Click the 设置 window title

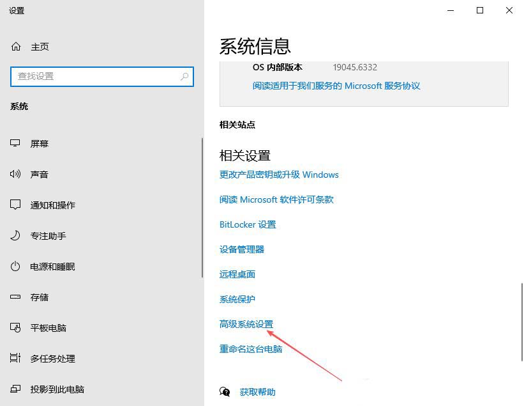tap(17, 11)
